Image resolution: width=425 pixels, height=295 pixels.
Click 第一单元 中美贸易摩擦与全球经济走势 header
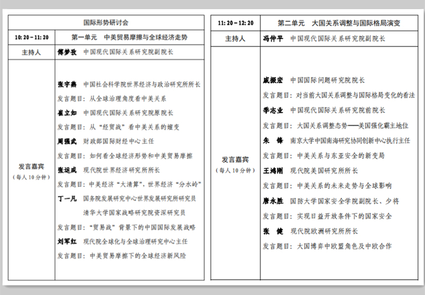click(130, 37)
